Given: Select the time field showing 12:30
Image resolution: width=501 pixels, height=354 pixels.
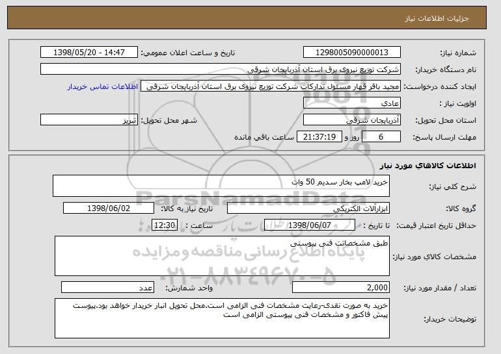Looking at the screenshot, I should pyautogui.click(x=165, y=225).
